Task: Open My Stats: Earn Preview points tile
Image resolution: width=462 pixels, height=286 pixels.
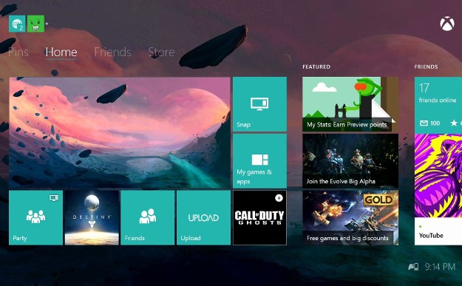Action: [350, 104]
